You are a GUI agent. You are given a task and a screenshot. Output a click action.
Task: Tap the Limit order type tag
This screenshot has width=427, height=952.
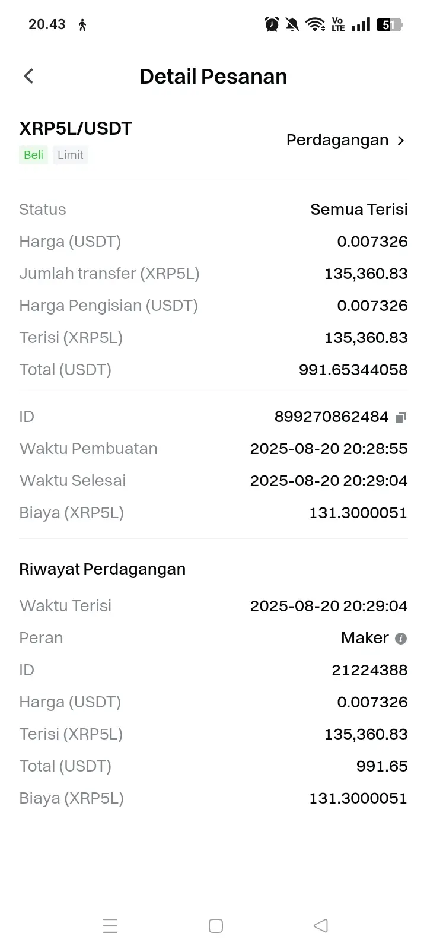71,155
